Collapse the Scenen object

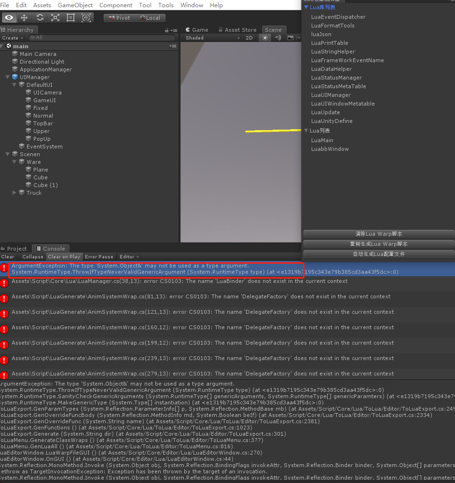(x=7, y=154)
